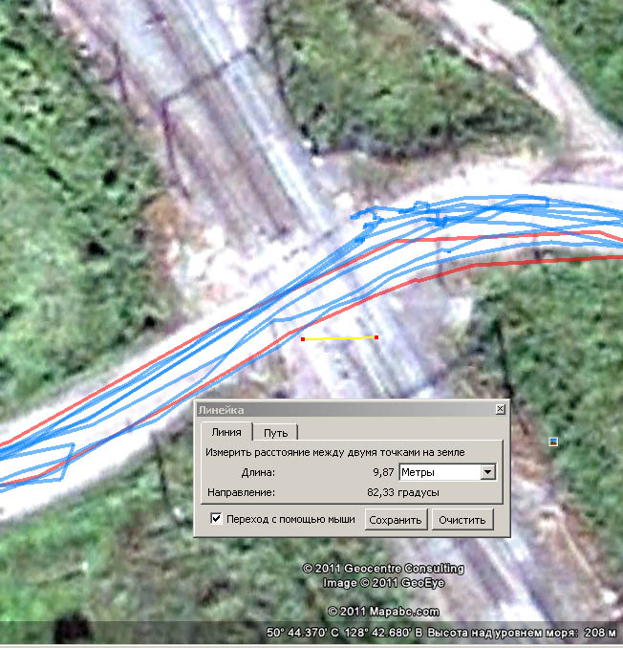The image size is (623, 648).
Task: Open the Путь tab
Action: [275, 433]
